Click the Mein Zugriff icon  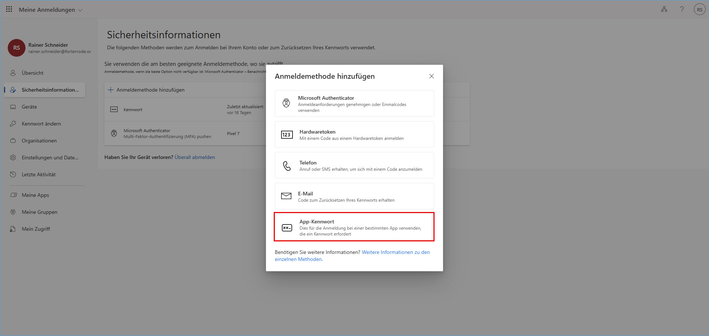coord(13,229)
